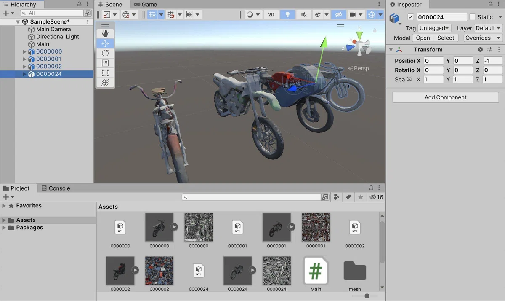Toggle scene audio mute

304,15
